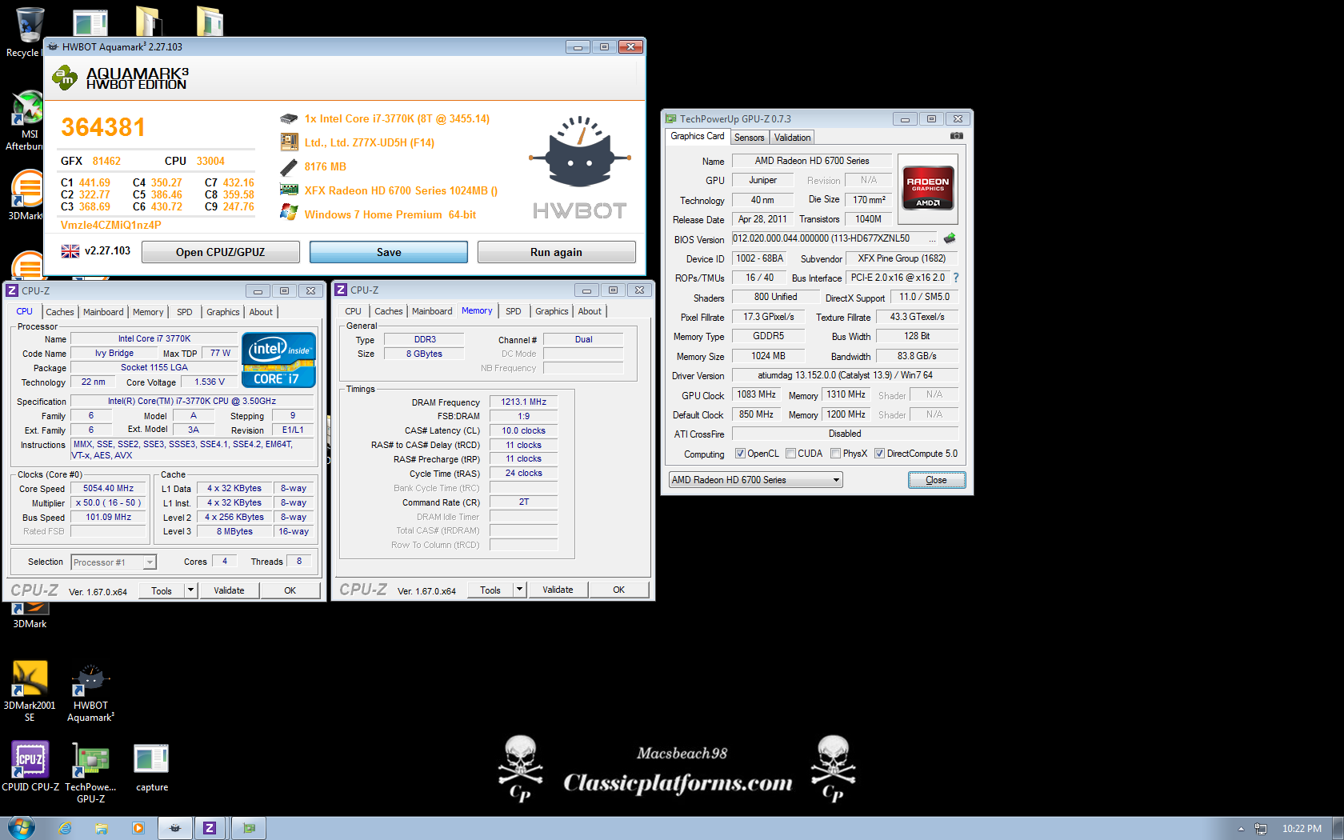Open the Graphics tab in Memory CPU-Z window
Viewport: 1344px width, 840px height.
(x=552, y=311)
